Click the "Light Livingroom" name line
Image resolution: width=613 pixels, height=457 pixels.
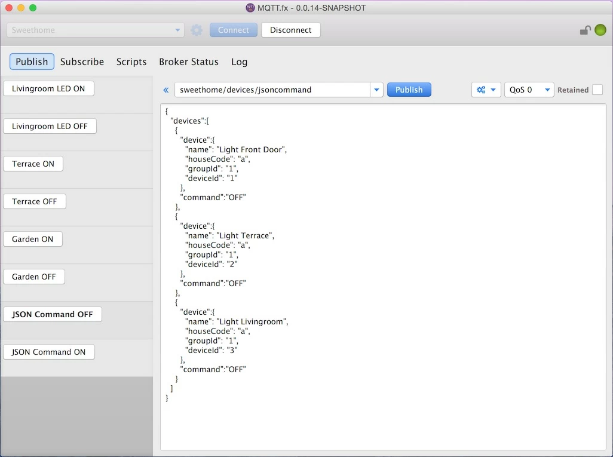[x=237, y=321]
